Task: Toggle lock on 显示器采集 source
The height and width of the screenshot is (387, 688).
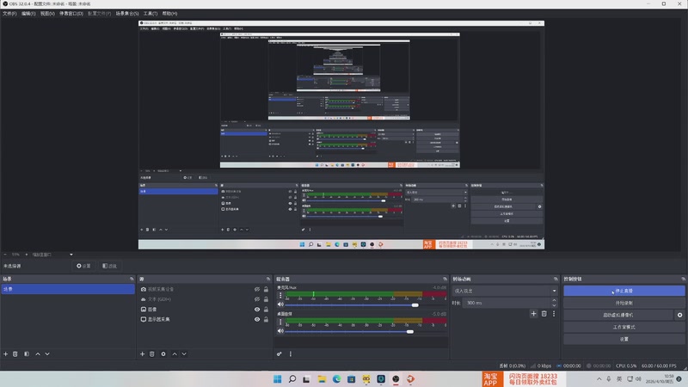Action: coord(266,319)
